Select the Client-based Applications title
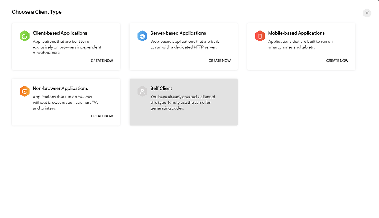This screenshot has width=379, height=218. coord(60,33)
